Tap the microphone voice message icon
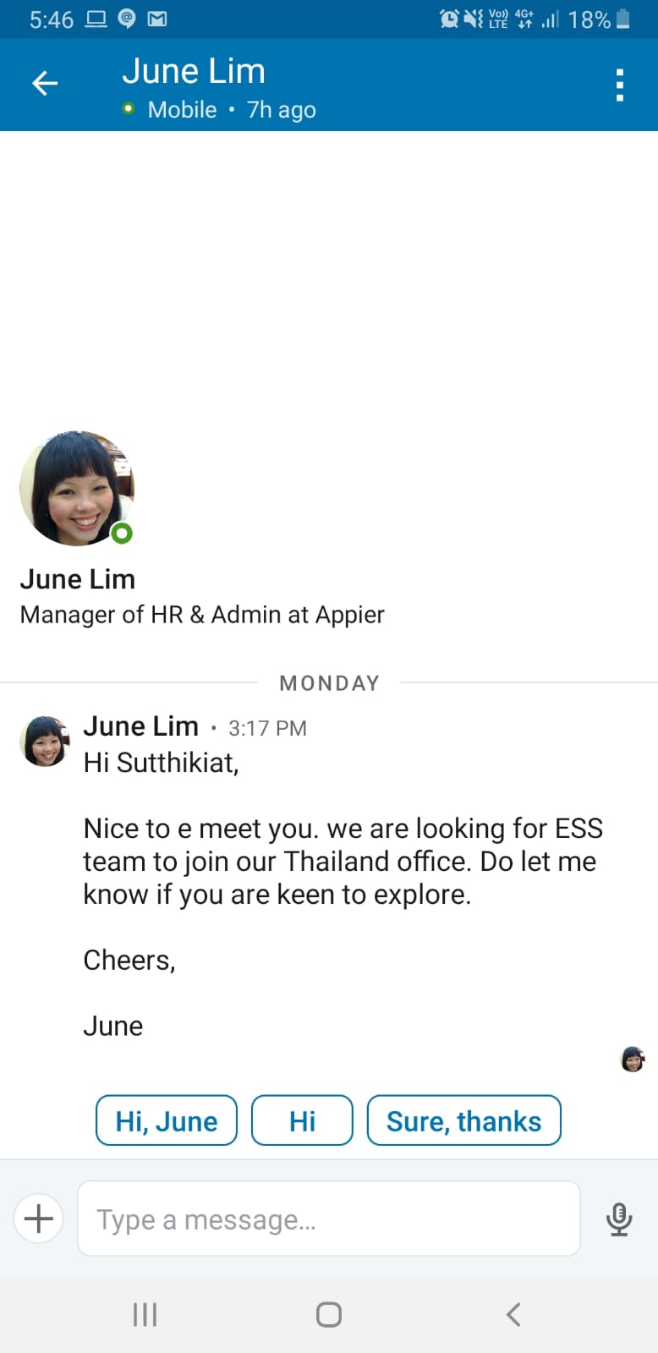This screenshot has width=658, height=1353. pos(619,1219)
